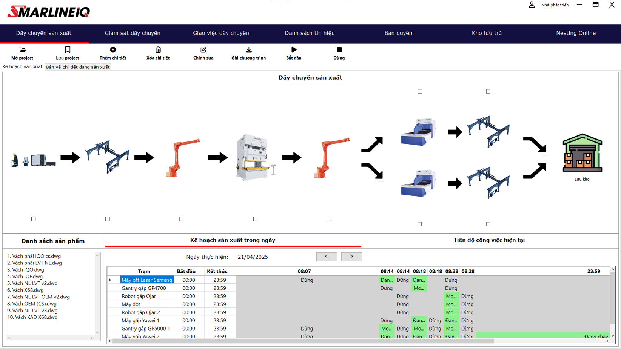Enable checkbox above the upper bending machine
The height and width of the screenshot is (349, 621).
420,91
